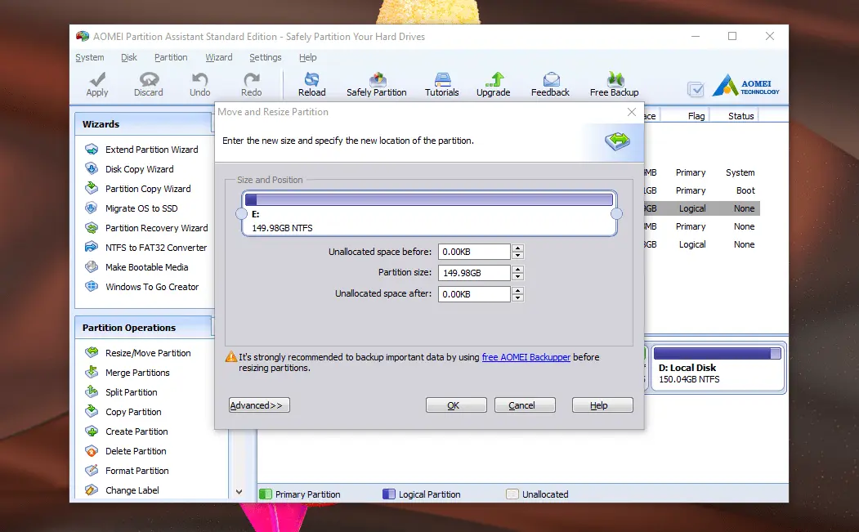The height and width of the screenshot is (532, 859).
Task: Click the Reload toolbar icon
Action: [x=311, y=84]
